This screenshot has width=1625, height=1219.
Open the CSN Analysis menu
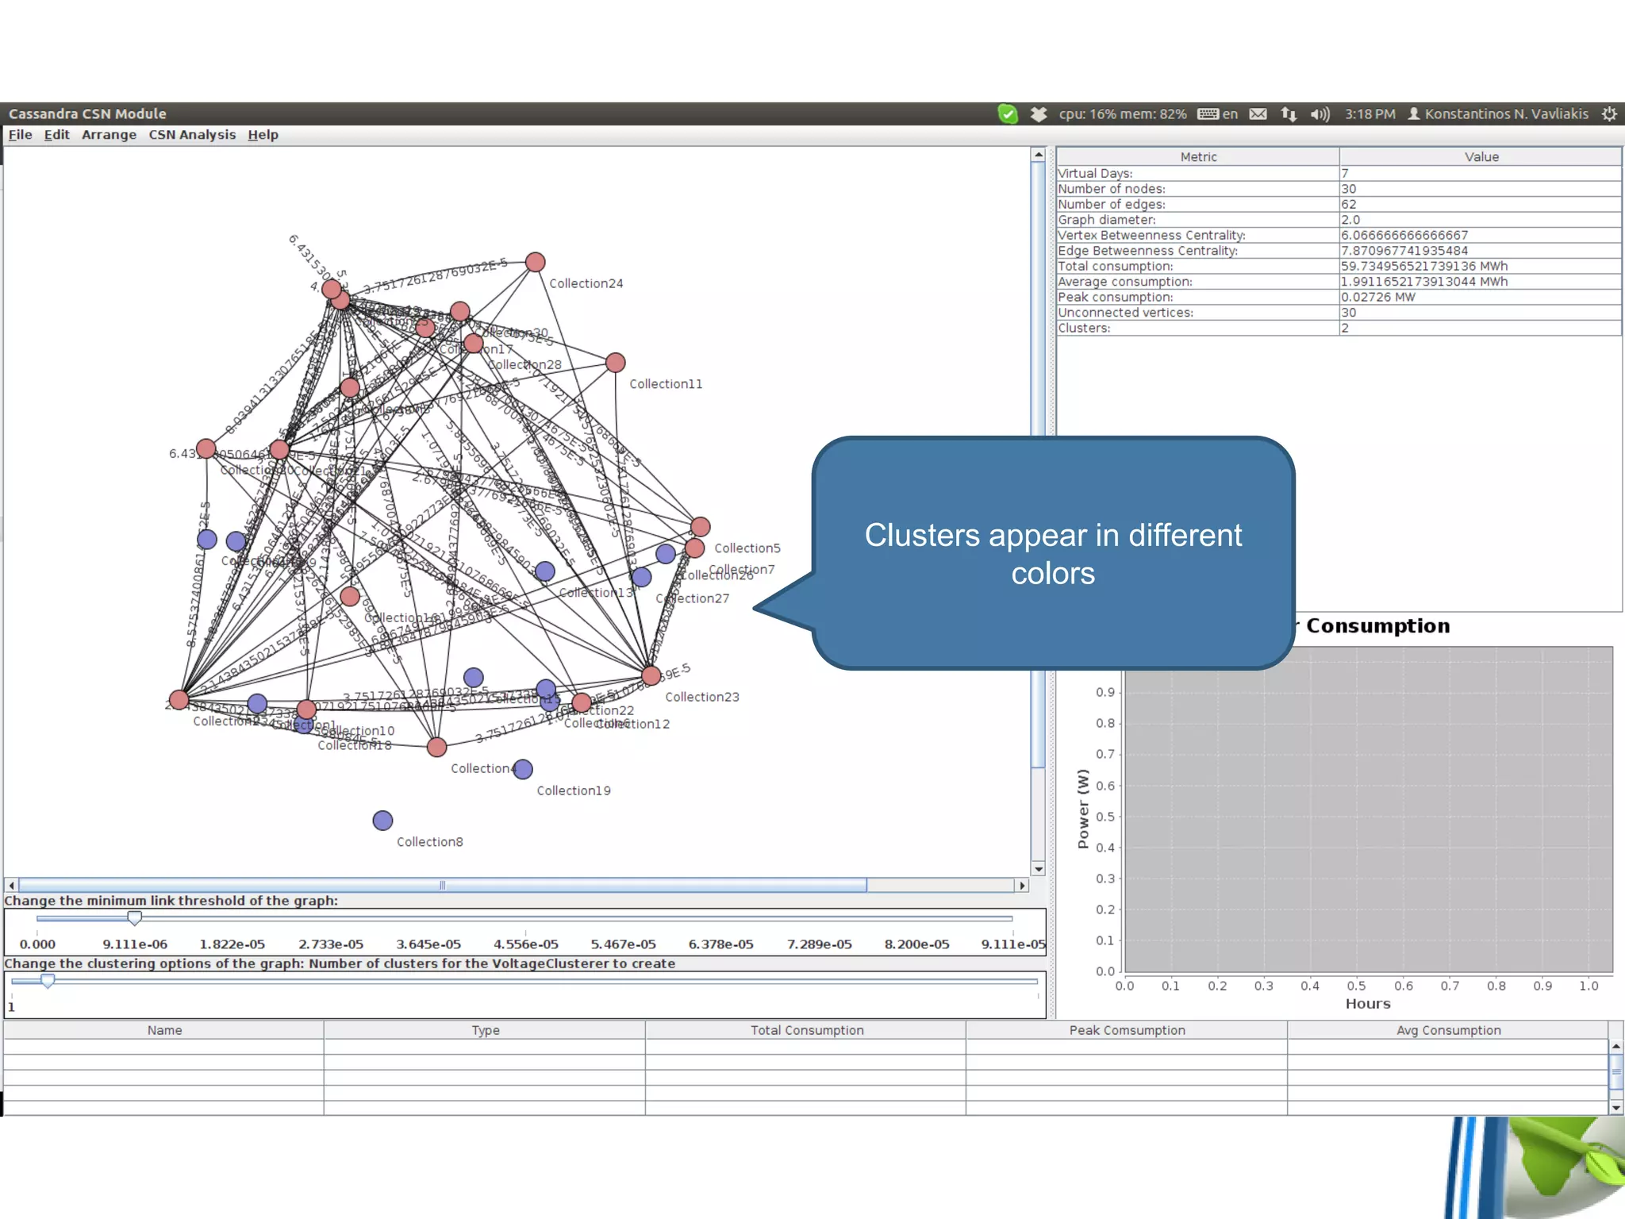coord(192,135)
